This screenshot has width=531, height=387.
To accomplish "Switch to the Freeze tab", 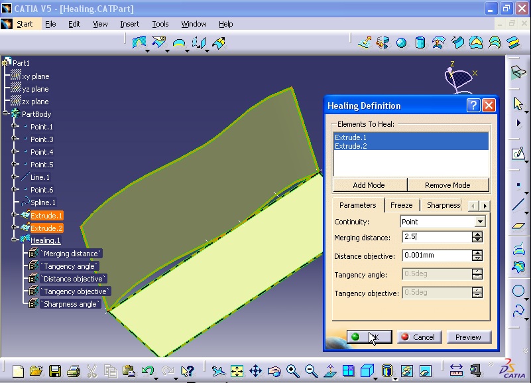I will [x=401, y=205].
